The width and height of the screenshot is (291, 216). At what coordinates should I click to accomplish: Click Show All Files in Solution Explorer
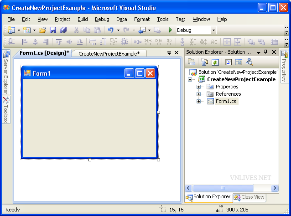(x=204, y=62)
